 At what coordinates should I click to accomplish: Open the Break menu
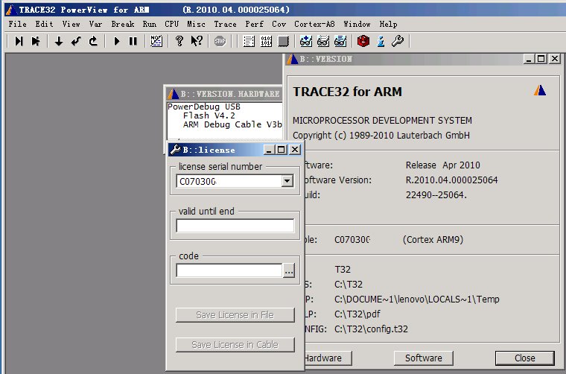123,24
